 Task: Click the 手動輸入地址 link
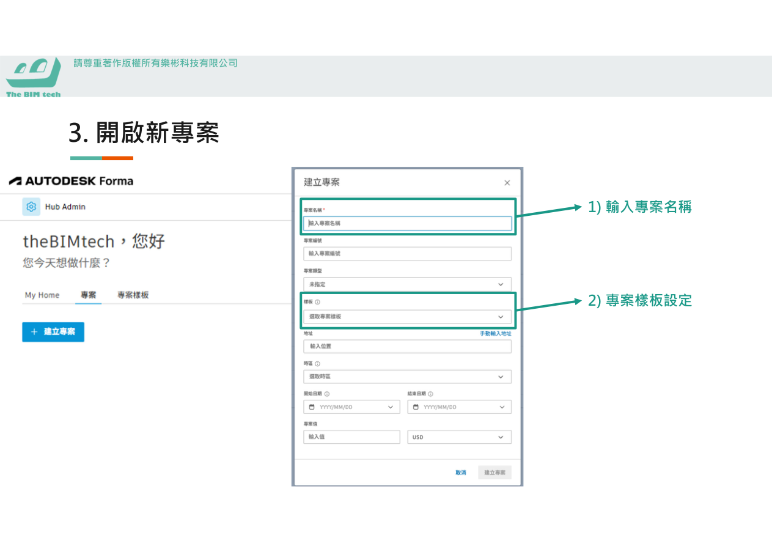(495, 334)
